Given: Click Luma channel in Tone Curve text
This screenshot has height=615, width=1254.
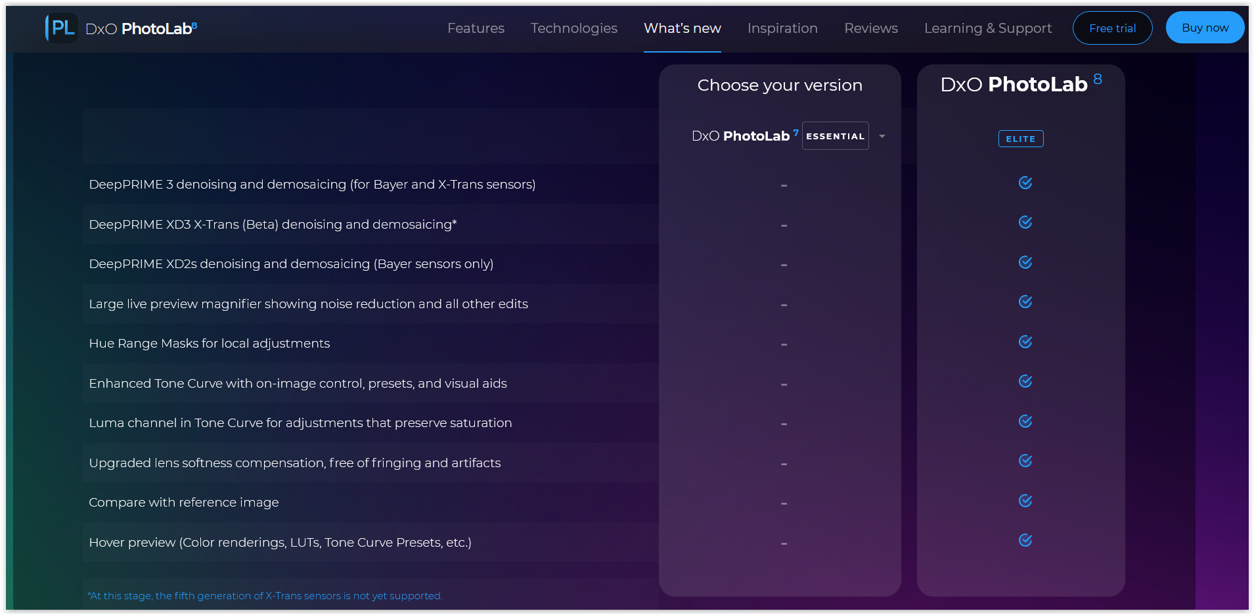Looking at the screenshot, I should click(300, 423).
